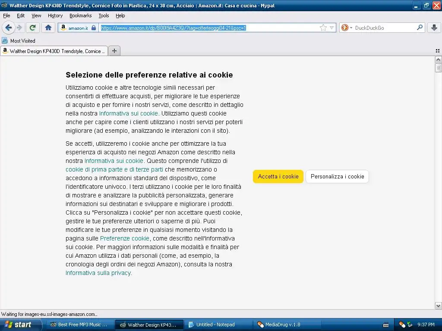This screenshot has width=442, height=331.
Task: Click the scrollbar up arrow
Action: click(438, 59)
